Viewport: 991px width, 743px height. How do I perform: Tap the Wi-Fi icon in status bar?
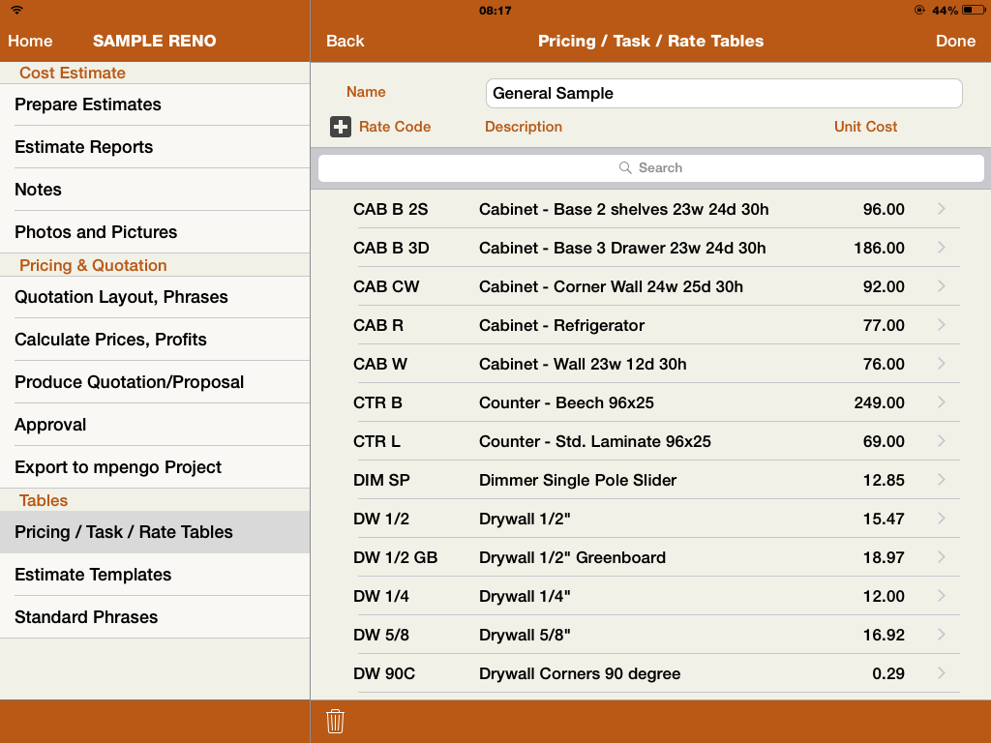pyautogui.click(x=16, y=11)
